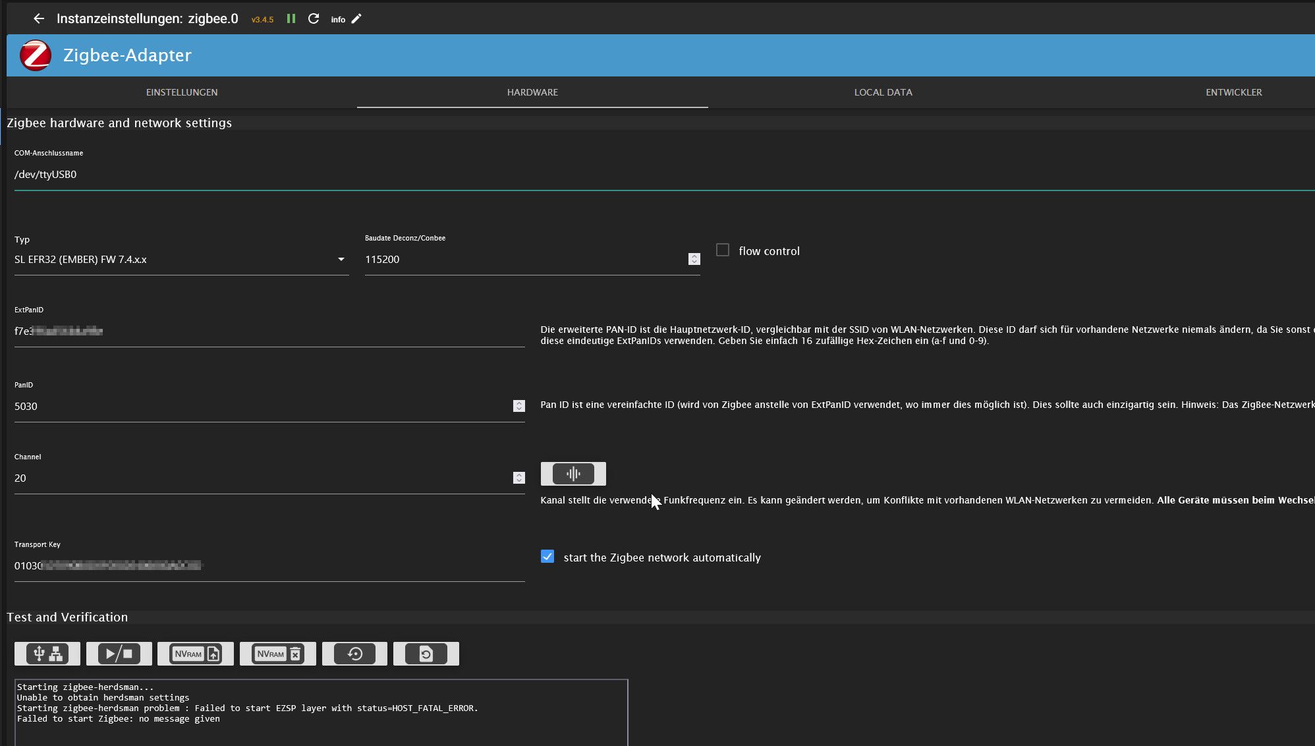The width and height of the screenshot is (1315, 746).
Task: Click the red Zigbee logo
Action: [x=36, y=55]
